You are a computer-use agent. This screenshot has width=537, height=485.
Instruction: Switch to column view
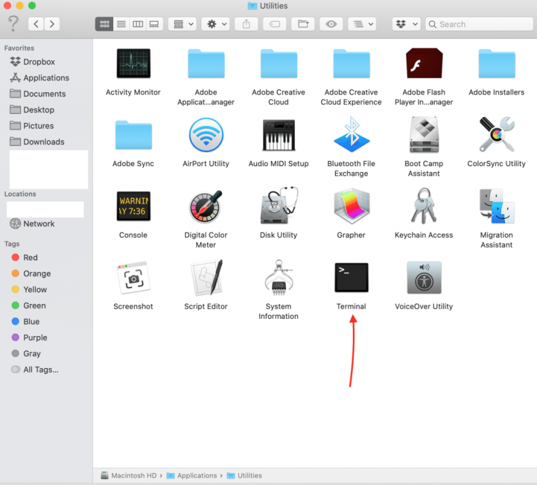click(x=137, y=24)
